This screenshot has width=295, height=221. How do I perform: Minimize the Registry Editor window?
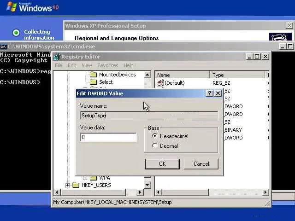[249, 57]
